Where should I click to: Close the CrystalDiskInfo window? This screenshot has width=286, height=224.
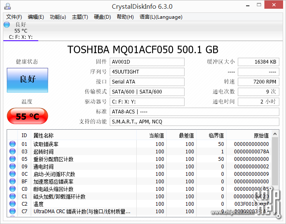pos(274,5)
